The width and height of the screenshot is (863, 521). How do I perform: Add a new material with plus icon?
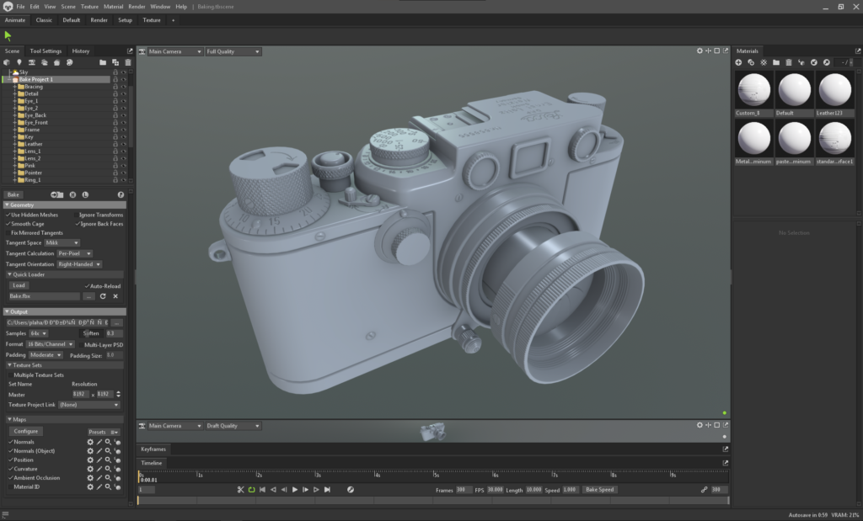739,62
